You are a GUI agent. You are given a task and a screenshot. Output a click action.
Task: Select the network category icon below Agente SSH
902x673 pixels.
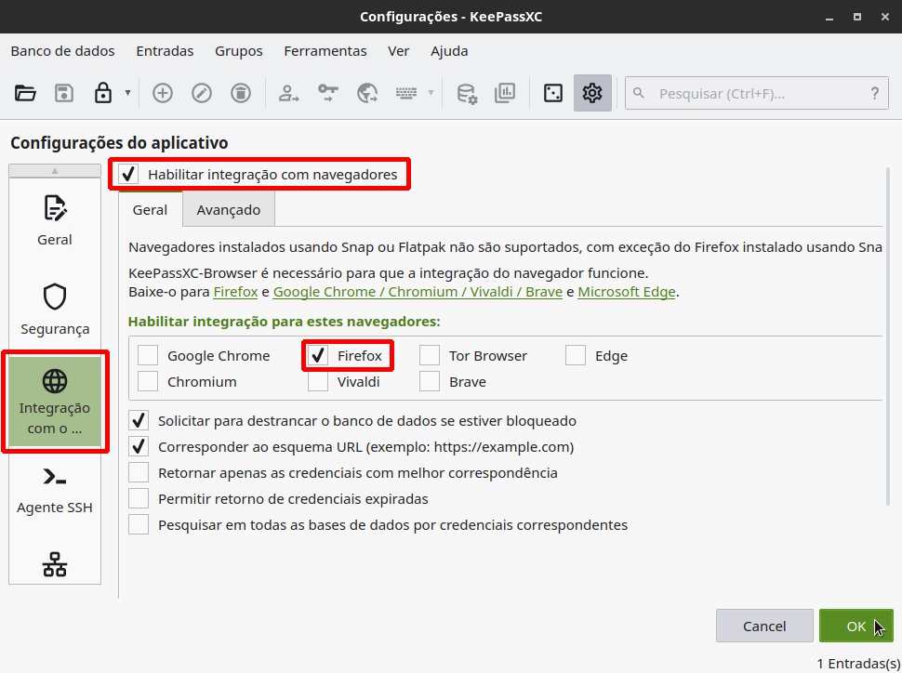coord(55,564)
